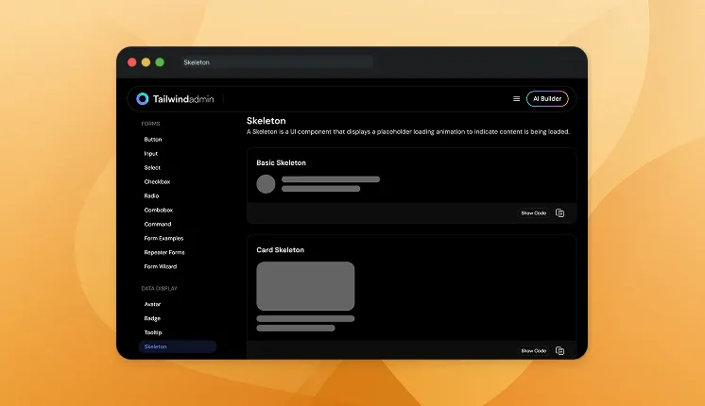Click the AI Builder button
The width and height of the screenshot is (705, 406).
[547, 99]
